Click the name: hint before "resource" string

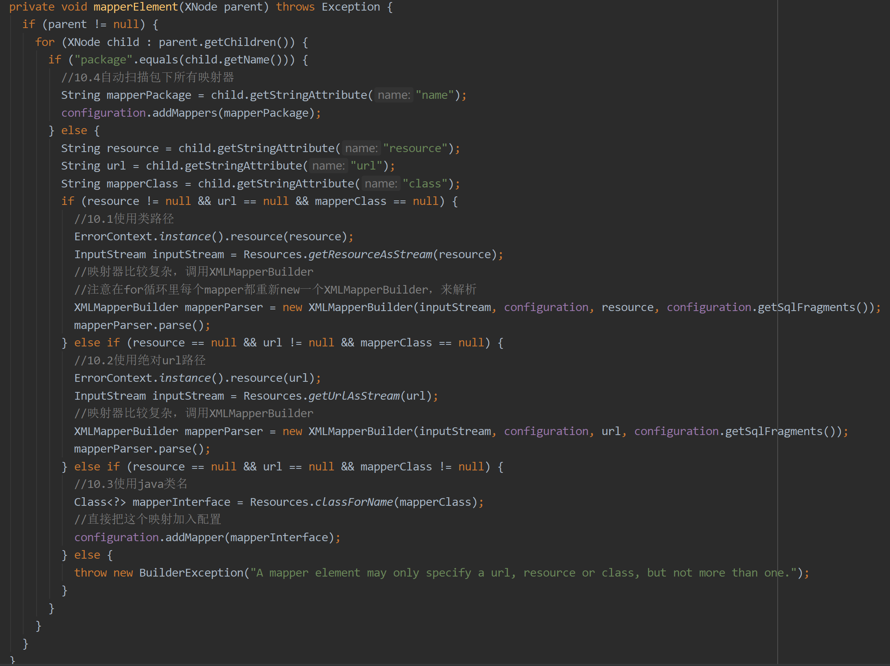click(361, 148)
